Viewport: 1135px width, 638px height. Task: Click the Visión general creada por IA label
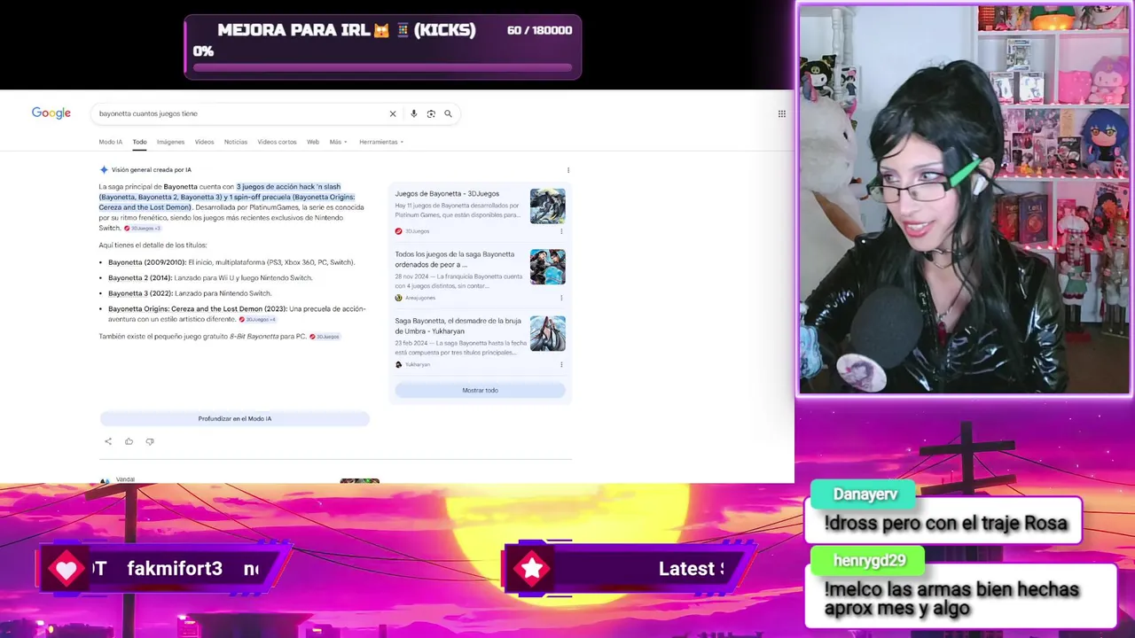coord(152,169)
